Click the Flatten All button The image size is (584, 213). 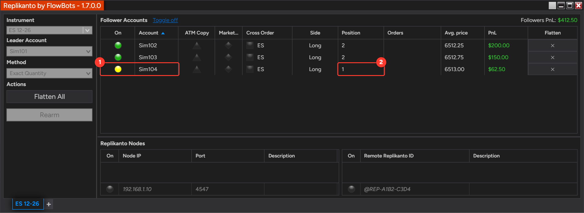tap(49, 97)
